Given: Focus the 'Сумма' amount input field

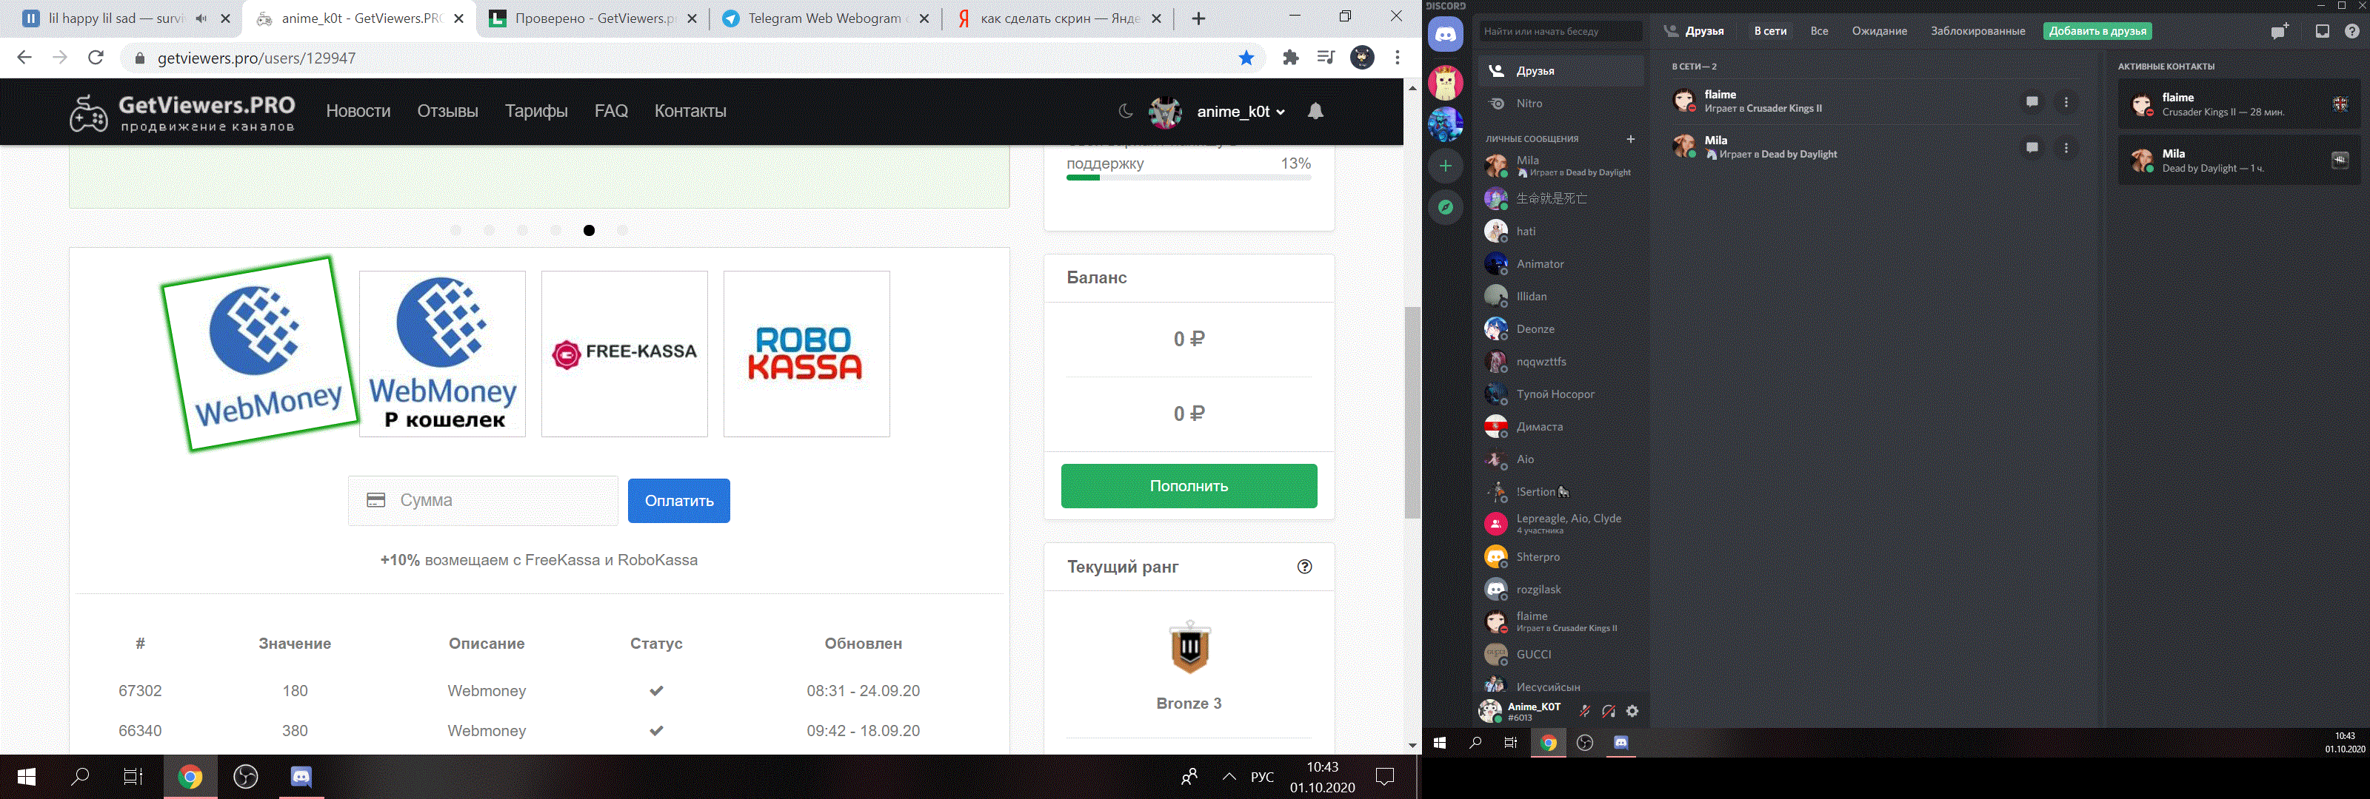Looking at the screenshot, I should (483, 501).
